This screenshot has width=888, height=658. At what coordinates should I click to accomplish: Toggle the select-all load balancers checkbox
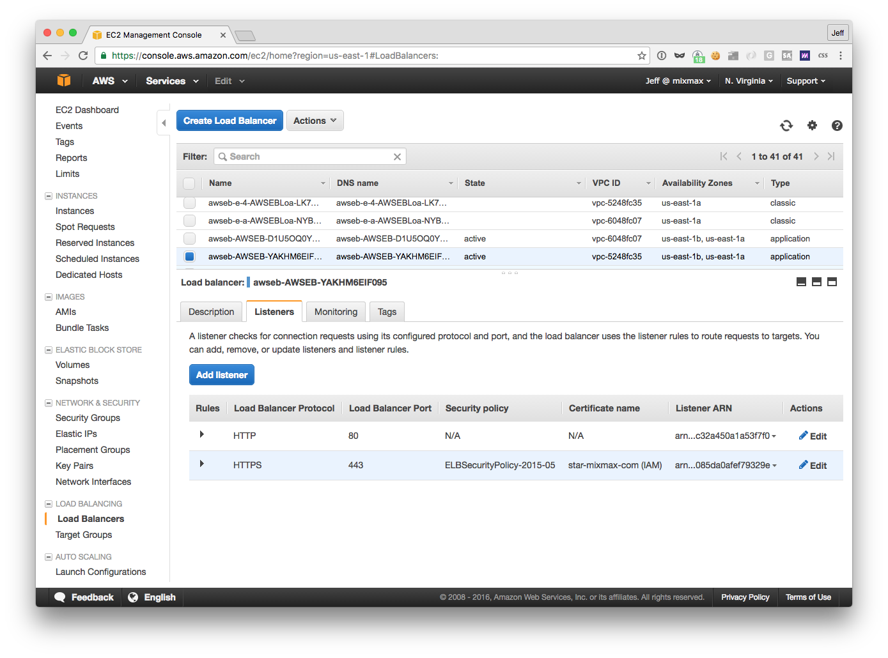(x=189, y=183)
